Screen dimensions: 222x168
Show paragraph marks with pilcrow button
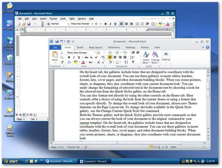coord(133,62)
